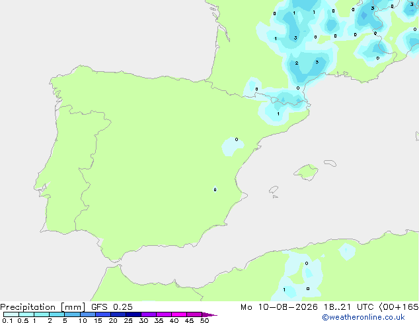
Task: Click the Mallorca island on the map
Action: click(x=306, y=172)
